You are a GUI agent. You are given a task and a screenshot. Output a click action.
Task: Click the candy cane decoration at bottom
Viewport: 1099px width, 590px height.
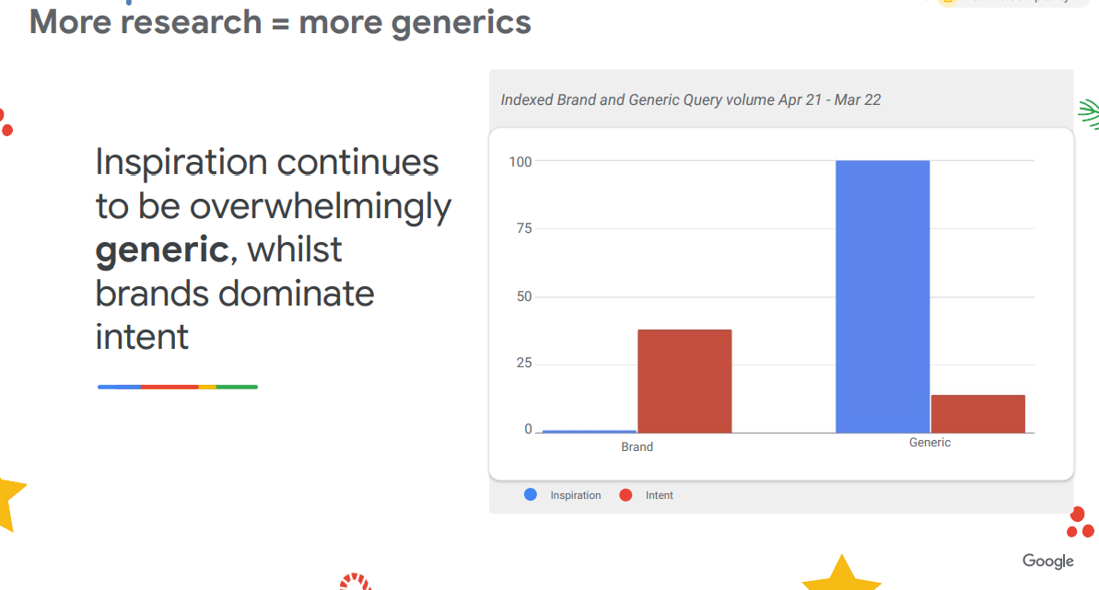pos(355,582)
